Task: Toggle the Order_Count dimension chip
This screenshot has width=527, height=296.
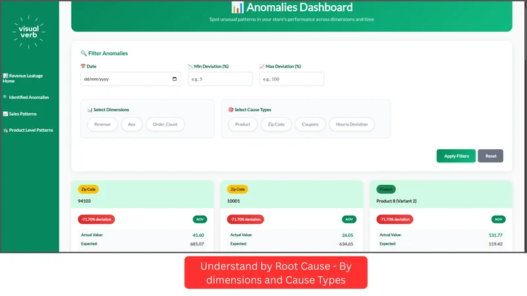Action: [165, 124]
